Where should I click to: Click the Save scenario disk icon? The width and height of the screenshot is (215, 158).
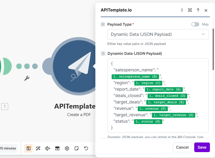pos(29,148)
